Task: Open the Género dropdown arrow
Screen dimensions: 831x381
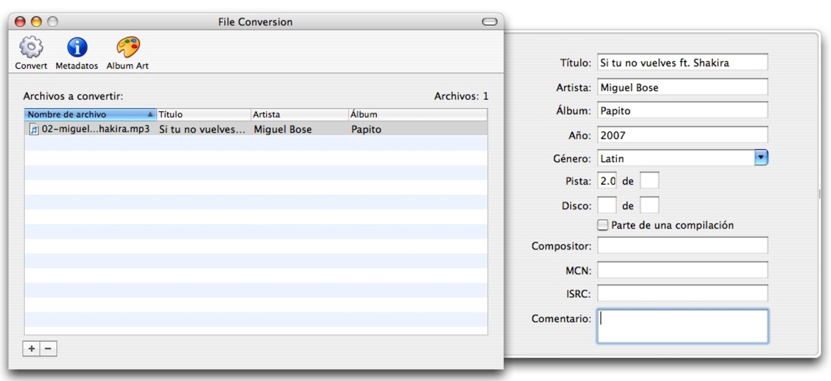Action: (x=761, y=158)
